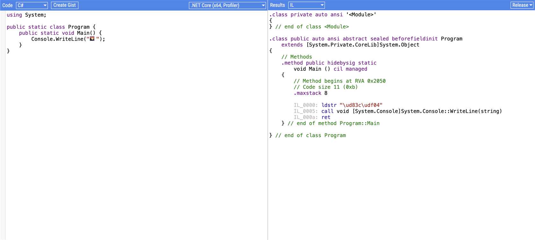535x240 pixels.
Task: Click '.class public auto ansi abstract sealed' line
Action: [366, 39]
